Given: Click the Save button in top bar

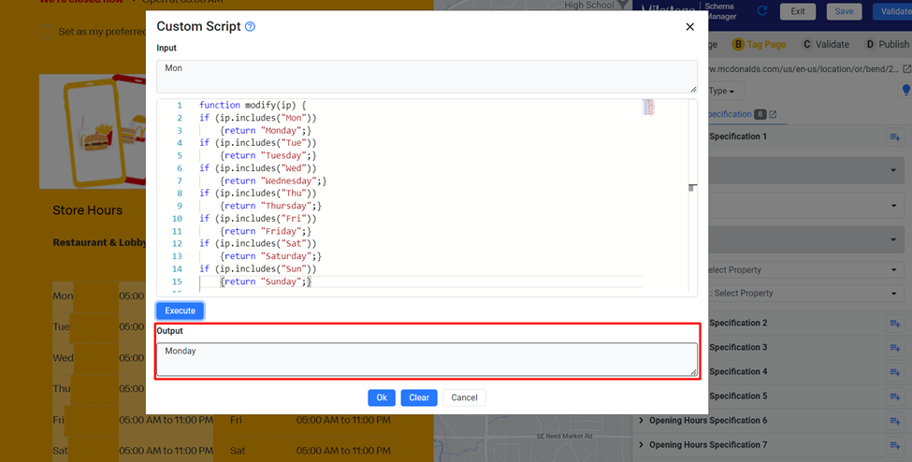Looking at the screenshot, I should (x=844, y=11).
